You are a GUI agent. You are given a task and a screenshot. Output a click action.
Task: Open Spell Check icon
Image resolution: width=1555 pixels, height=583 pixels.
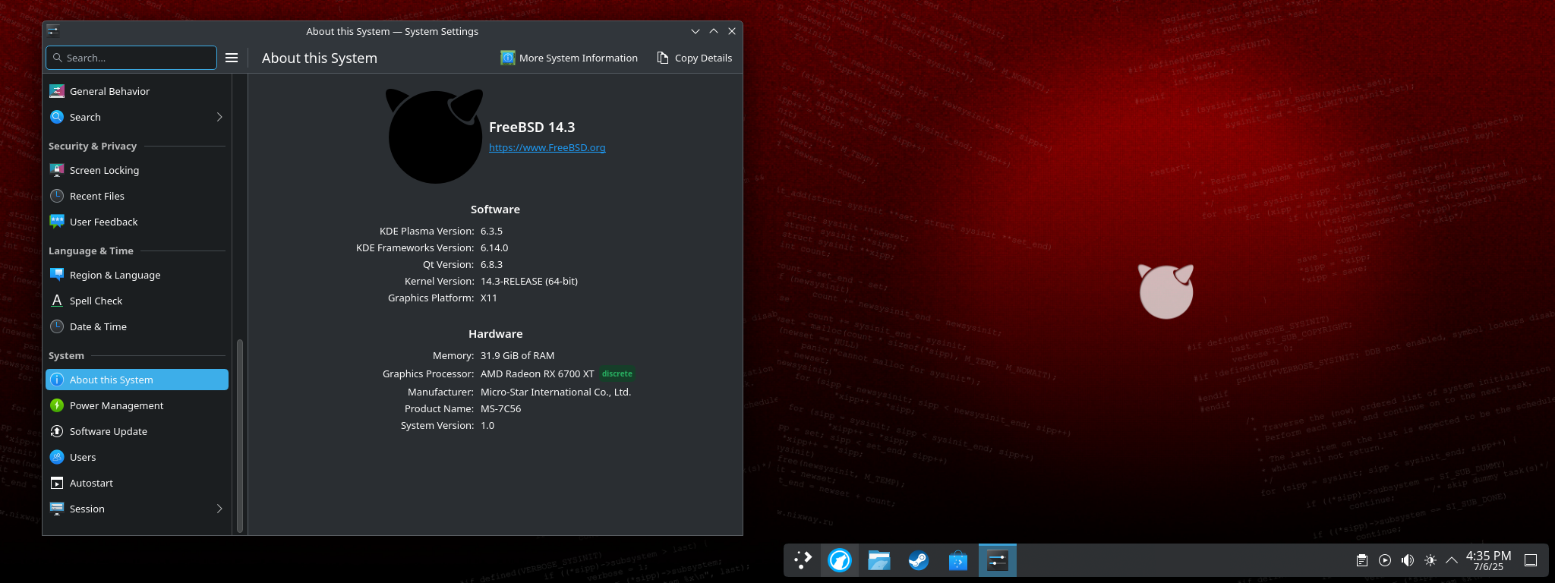pos(57,301)
